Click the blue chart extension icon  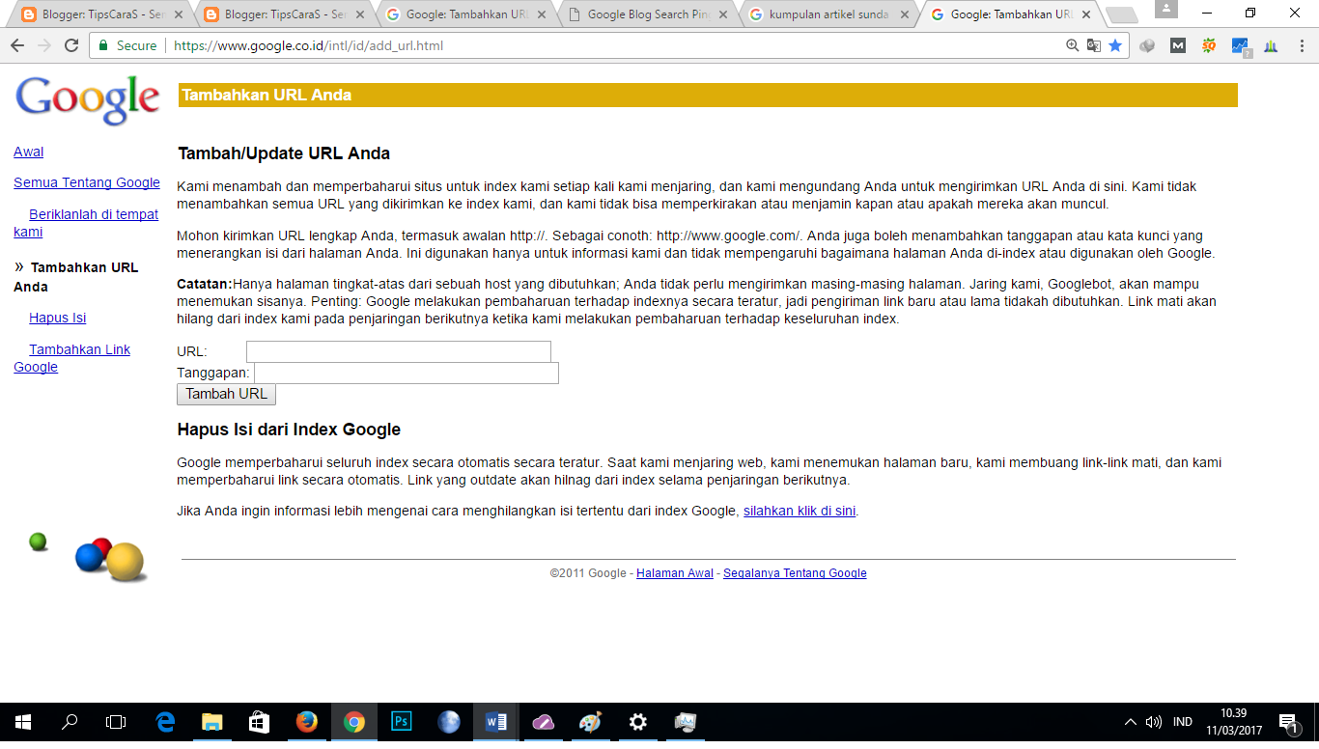pyautogui.click(x=1240, y=46)
